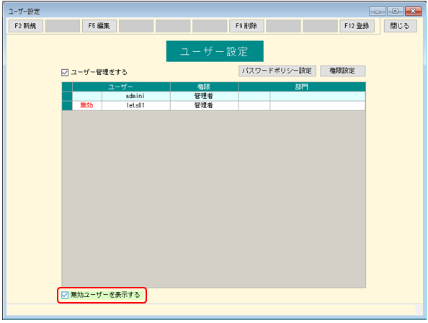This screenshot has width=428, height=323.
Task: Open the 権限設定 dialog
Action: (x=342, y=71)
